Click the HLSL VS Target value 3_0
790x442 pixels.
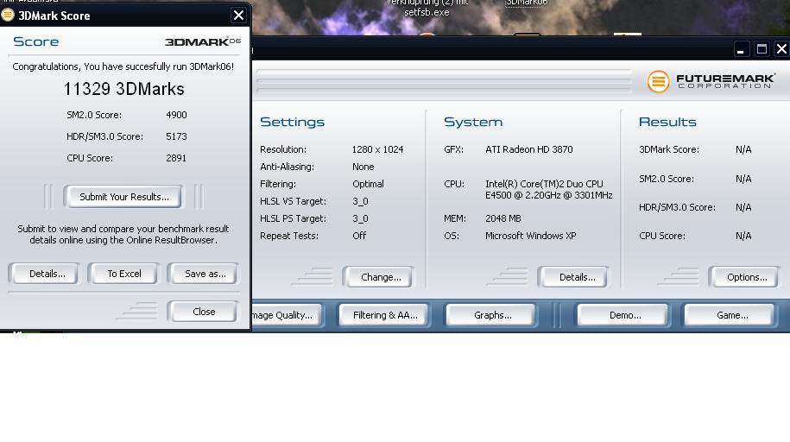pyautogui.click(x=360, y=202)
